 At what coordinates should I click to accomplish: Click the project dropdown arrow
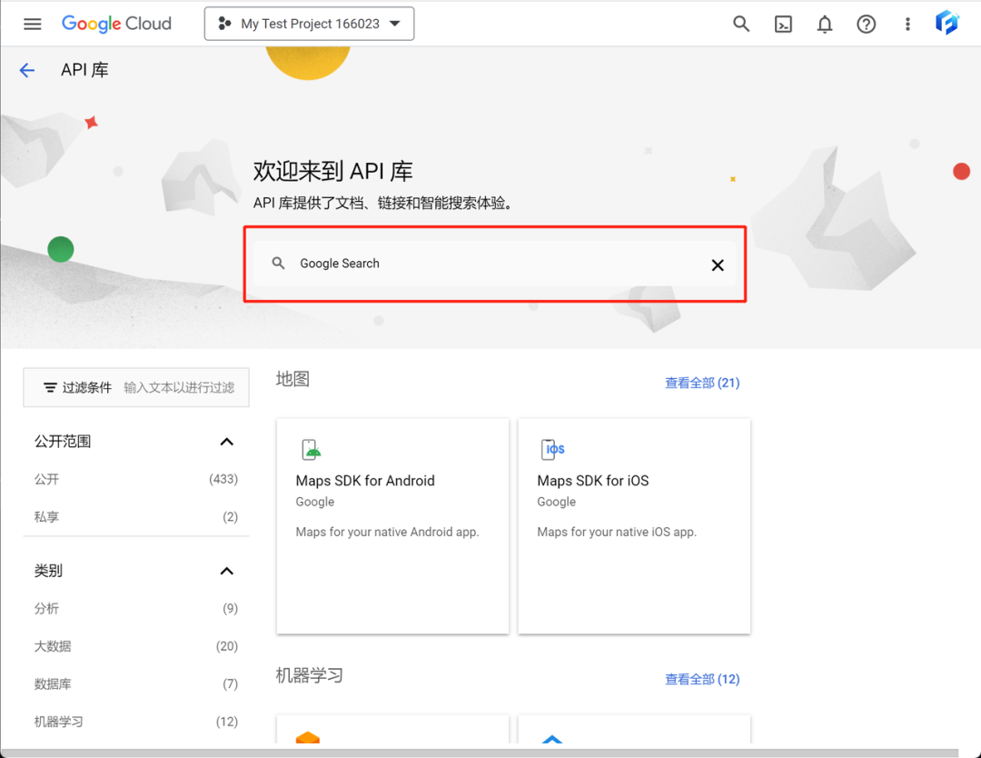point(395,24)
